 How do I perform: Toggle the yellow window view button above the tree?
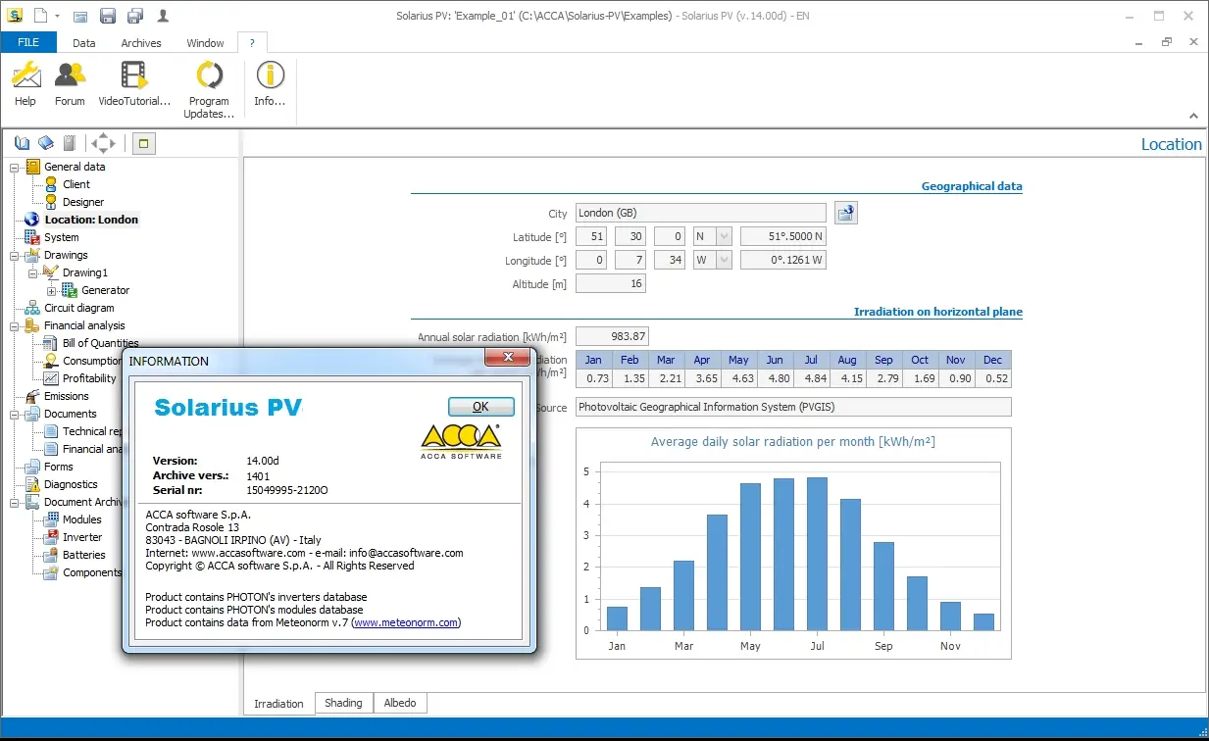coord(143,144)
